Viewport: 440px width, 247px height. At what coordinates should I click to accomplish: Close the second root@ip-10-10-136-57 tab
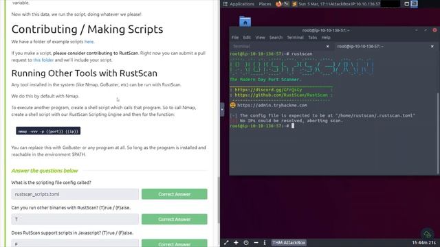point(432,47)
